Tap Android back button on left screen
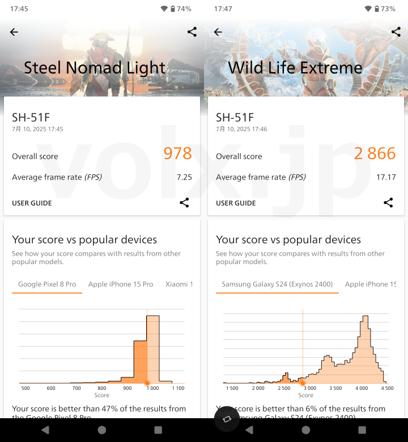The height and width of the screenshot is (442, 408). [x=45, y=430]
